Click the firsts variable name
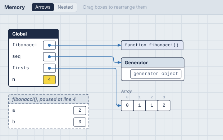The image size is (223, 140). 21,68
